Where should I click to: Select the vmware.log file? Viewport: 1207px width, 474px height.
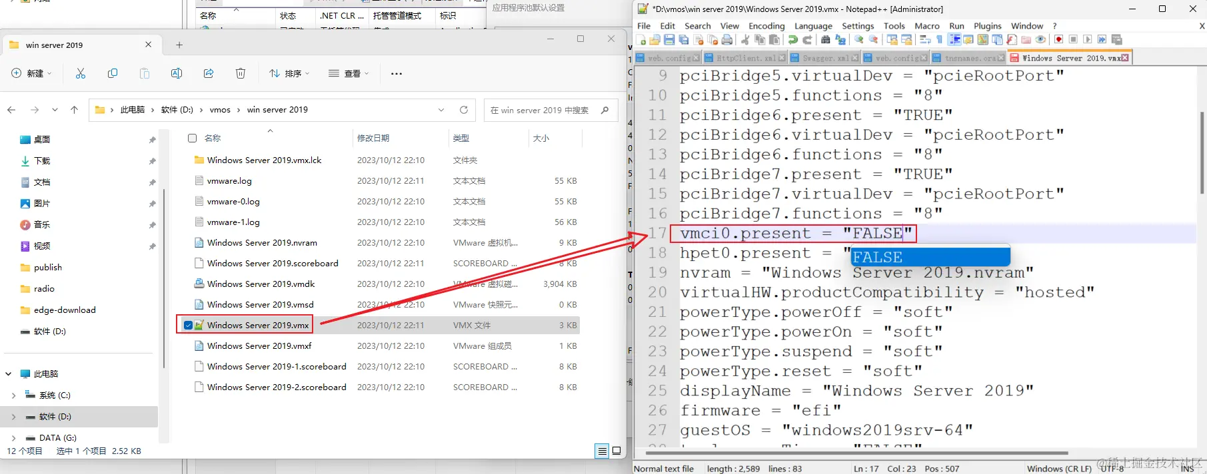point(229,181)
